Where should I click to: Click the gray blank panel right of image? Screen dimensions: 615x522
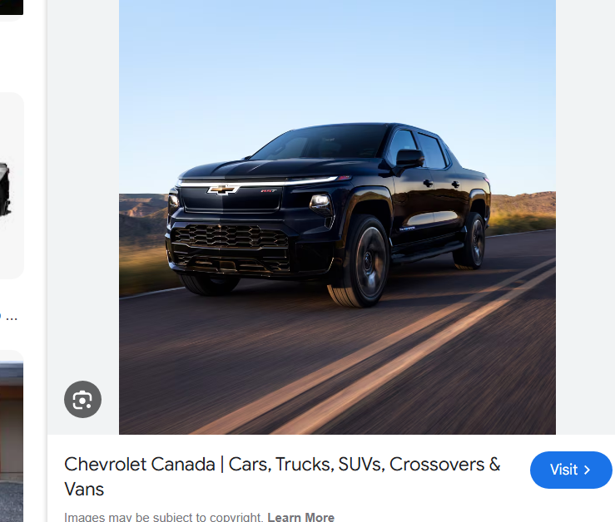585,217
